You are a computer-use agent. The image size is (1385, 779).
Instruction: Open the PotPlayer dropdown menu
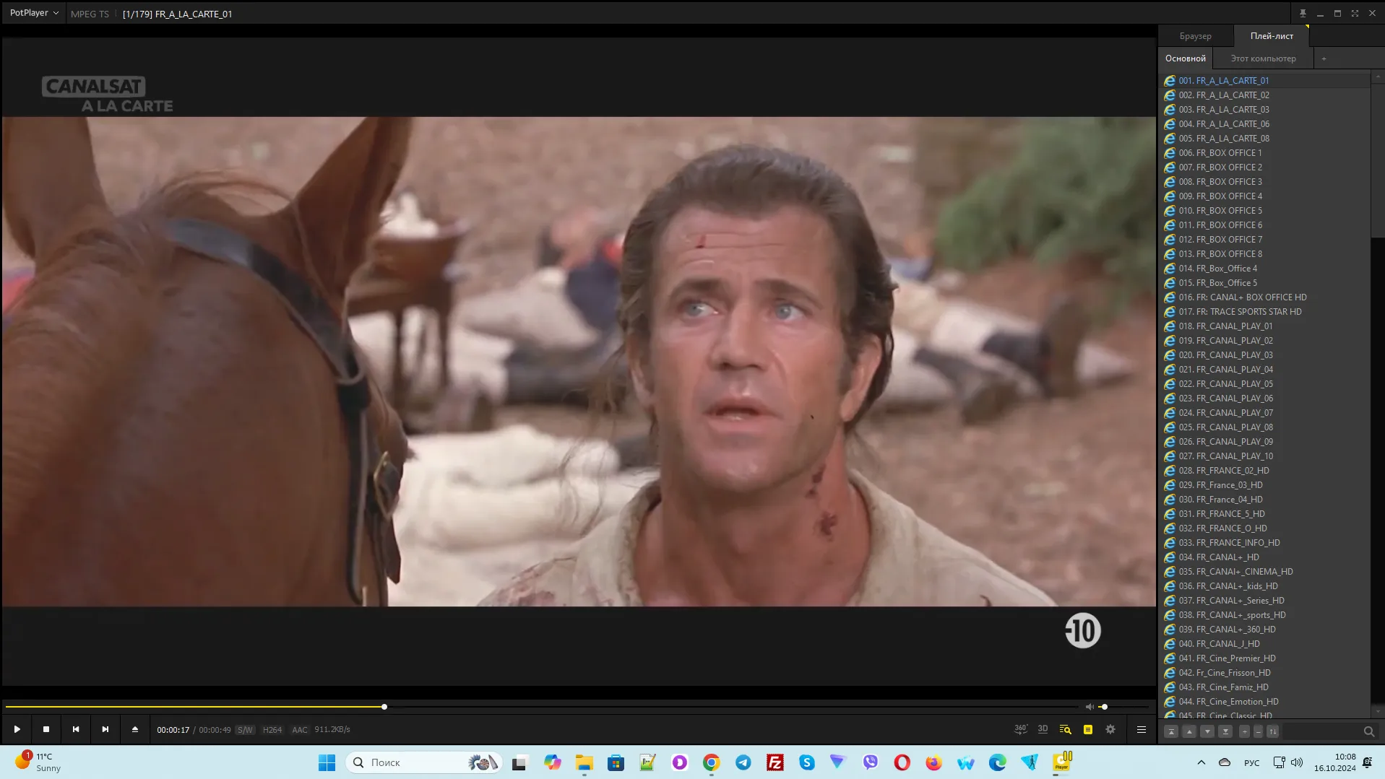pos(33,13)
